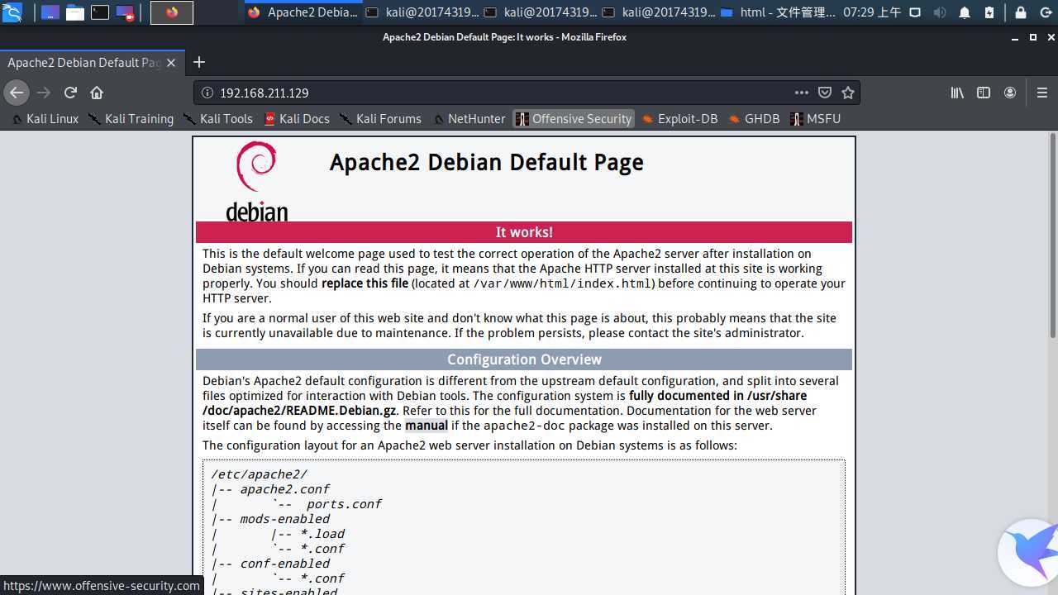This screenshot has width=1058, height=595.
Task: Click the Firefox reload page button
Action: [70, 93]
